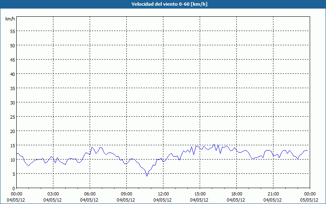Select the x-axis time label "18:00"

click(237, 194)
